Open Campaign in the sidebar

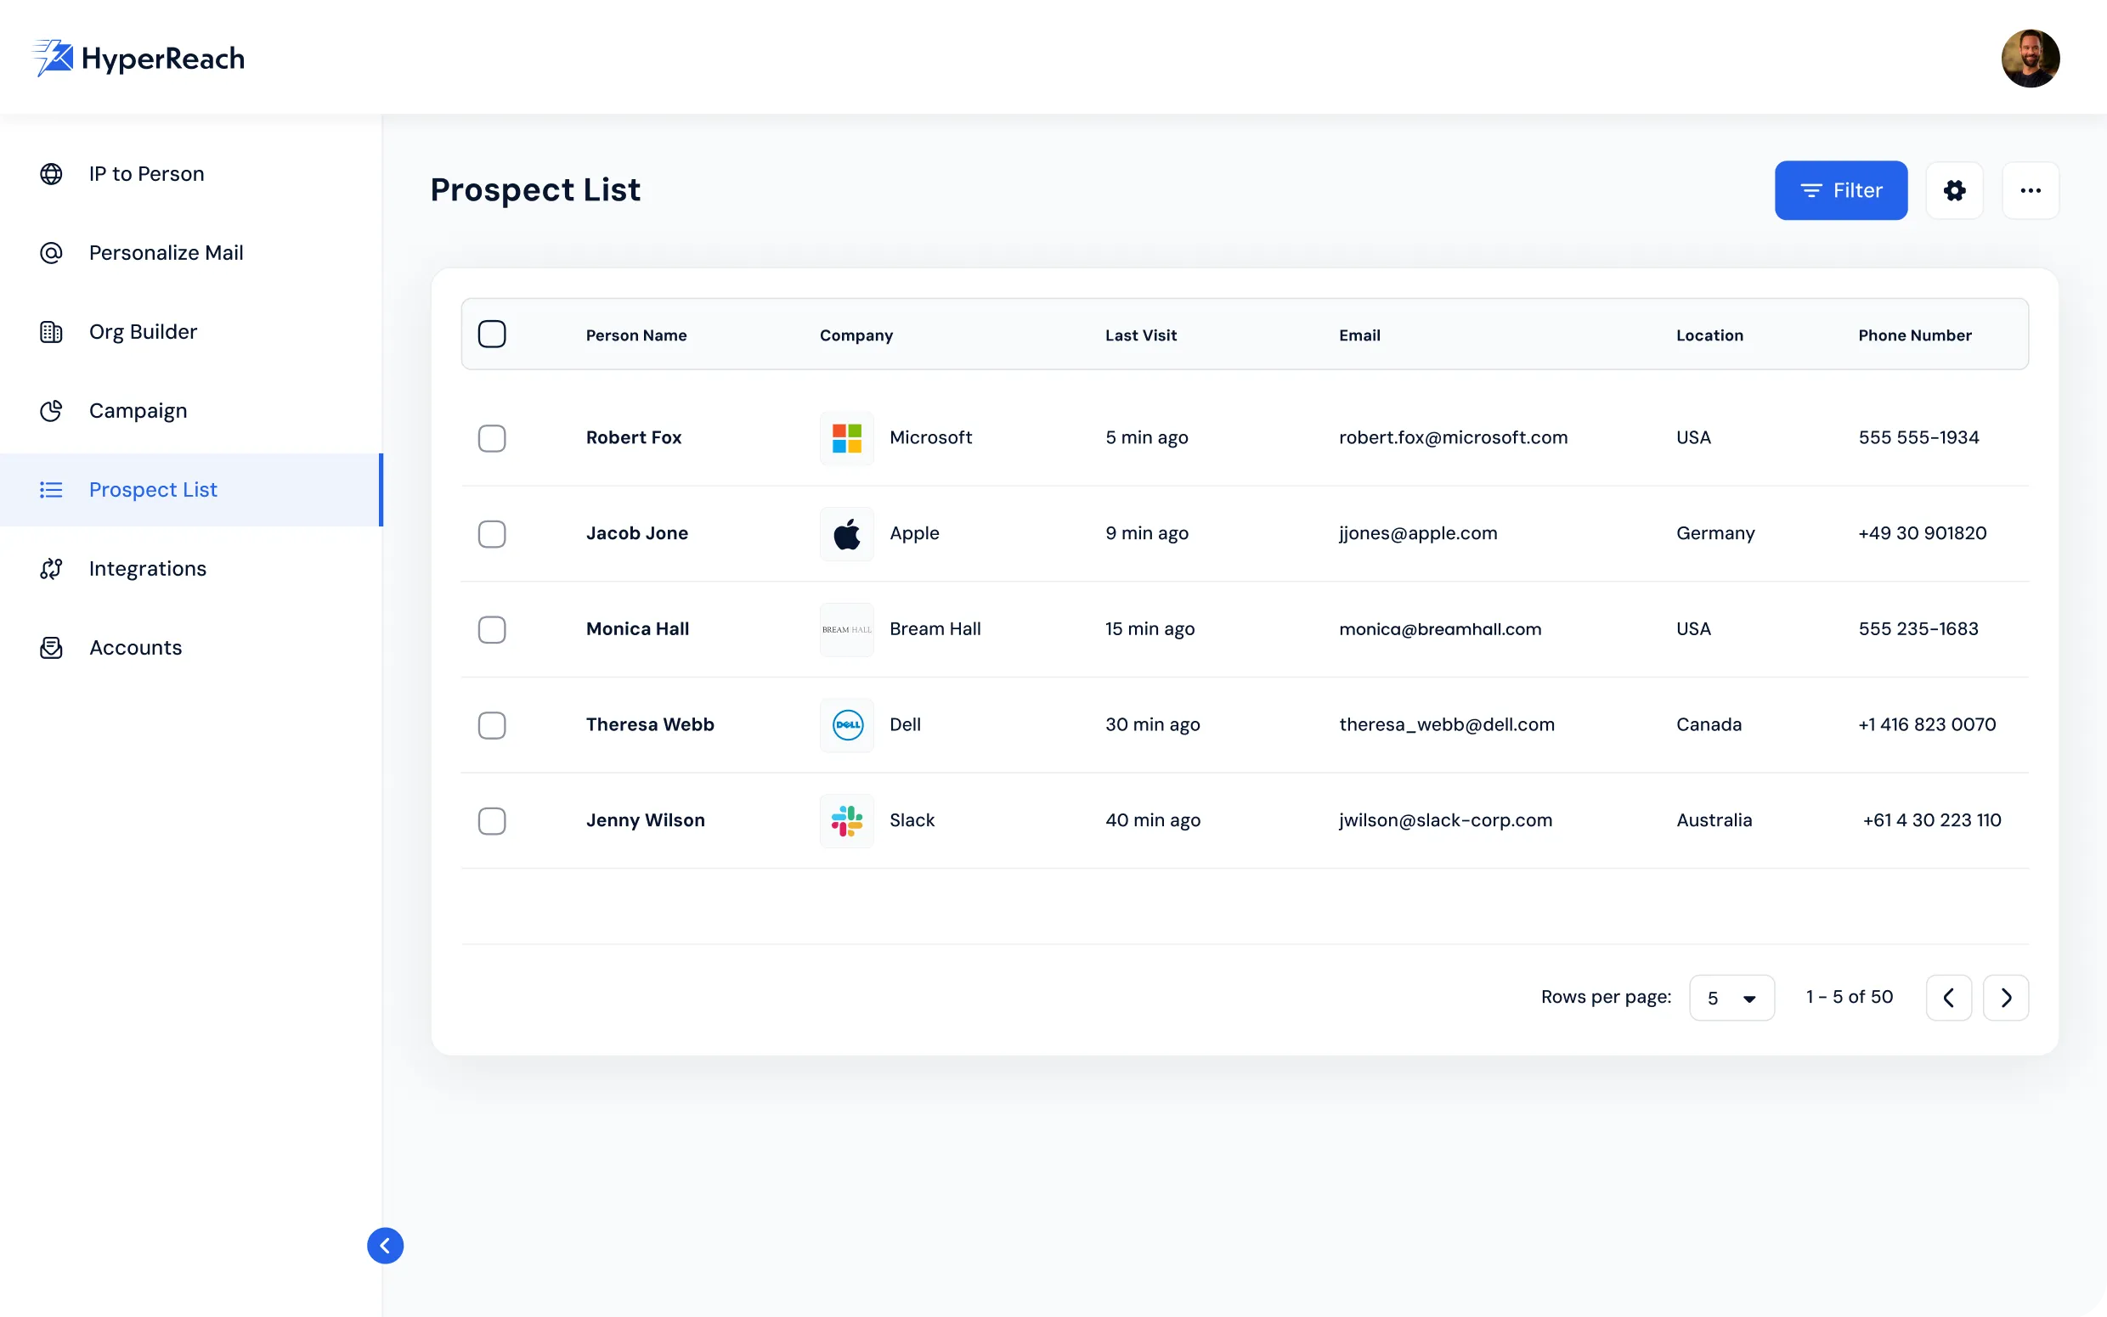[x=138, y=410]
